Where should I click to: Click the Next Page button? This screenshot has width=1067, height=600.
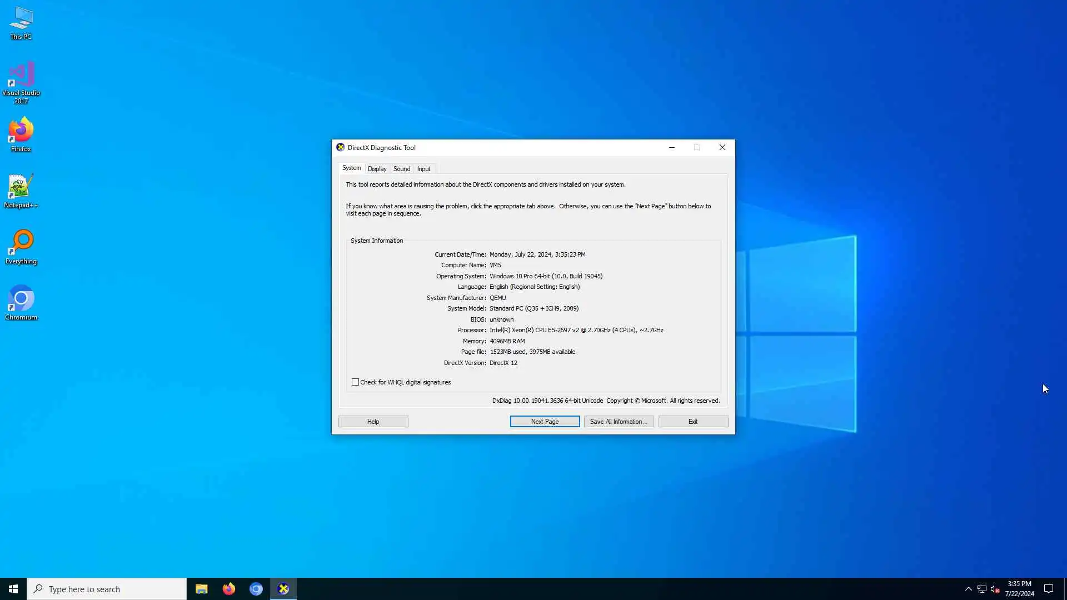pyautogui.click(x=545, y=422)
